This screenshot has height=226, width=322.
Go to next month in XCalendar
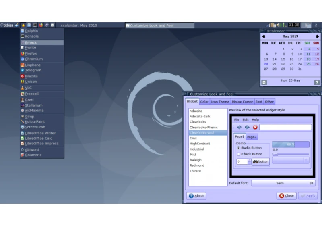click(x=318, y=36)
